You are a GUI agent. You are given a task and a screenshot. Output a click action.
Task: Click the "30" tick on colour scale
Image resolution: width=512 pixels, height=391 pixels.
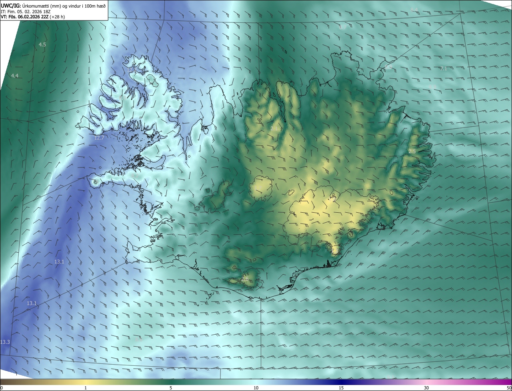tap(426, 388)
